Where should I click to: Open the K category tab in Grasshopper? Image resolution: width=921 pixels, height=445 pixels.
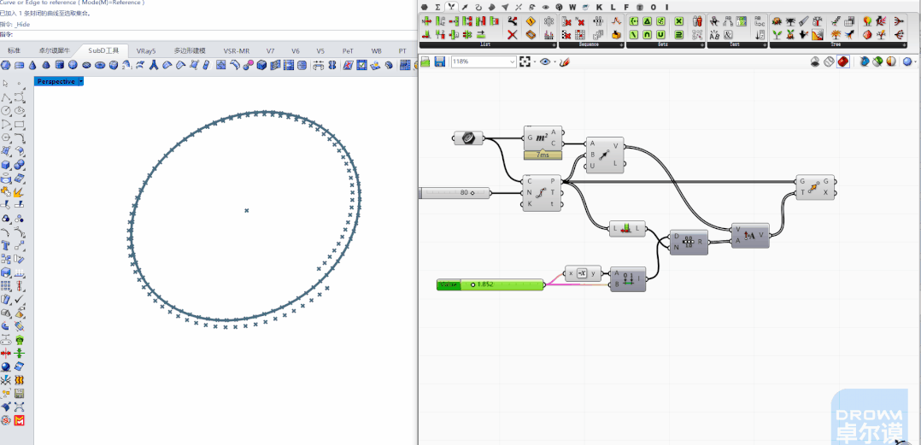tap(600, 7)
